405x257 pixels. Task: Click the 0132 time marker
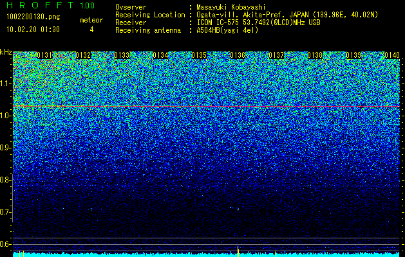click(x=83, y=55)
